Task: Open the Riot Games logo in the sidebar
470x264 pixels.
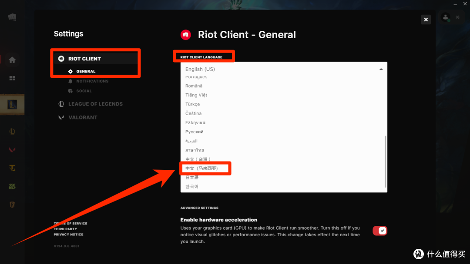Action: coord(12,17)
